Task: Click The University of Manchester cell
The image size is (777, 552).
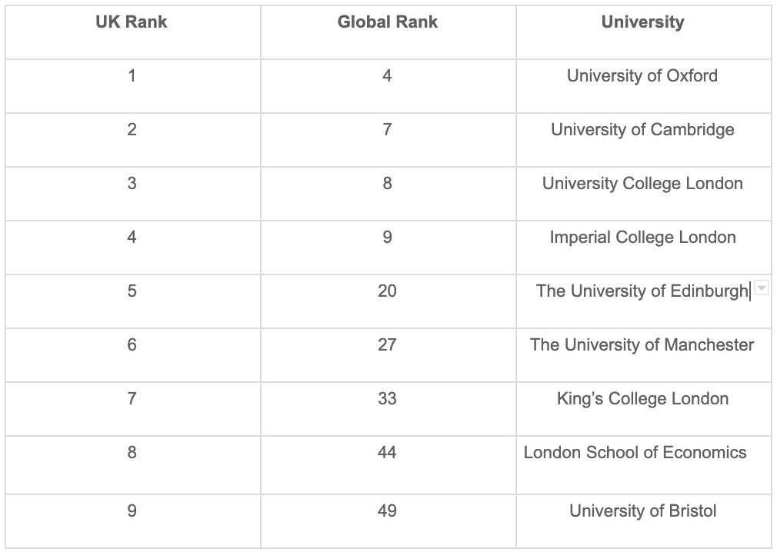Action: [643, 355]
